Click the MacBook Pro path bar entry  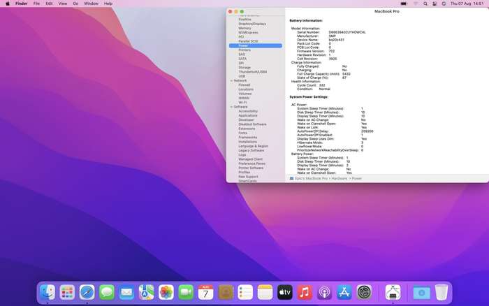click(x=311, y=178)
